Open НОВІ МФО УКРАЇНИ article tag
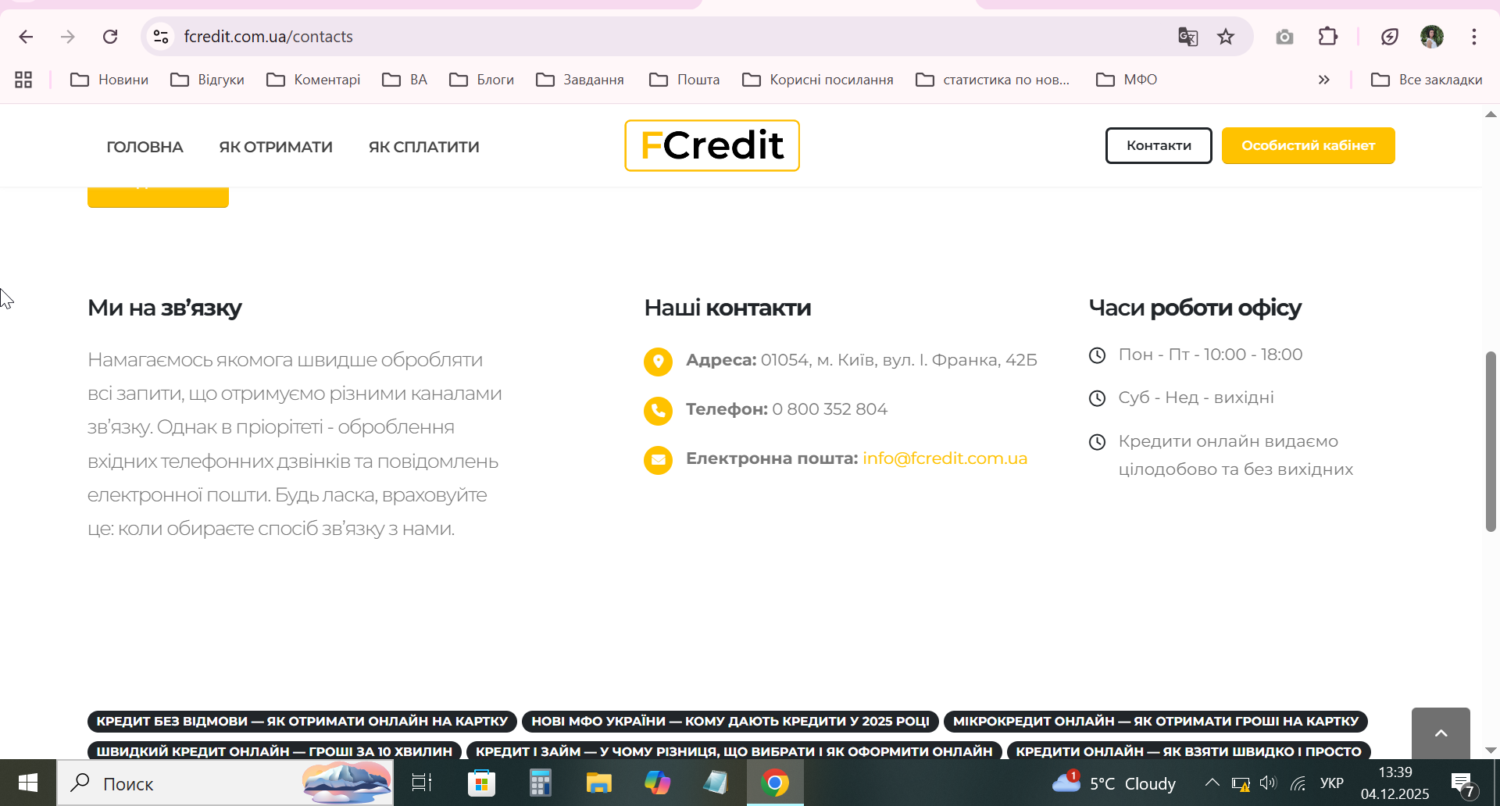 [730, 721]
